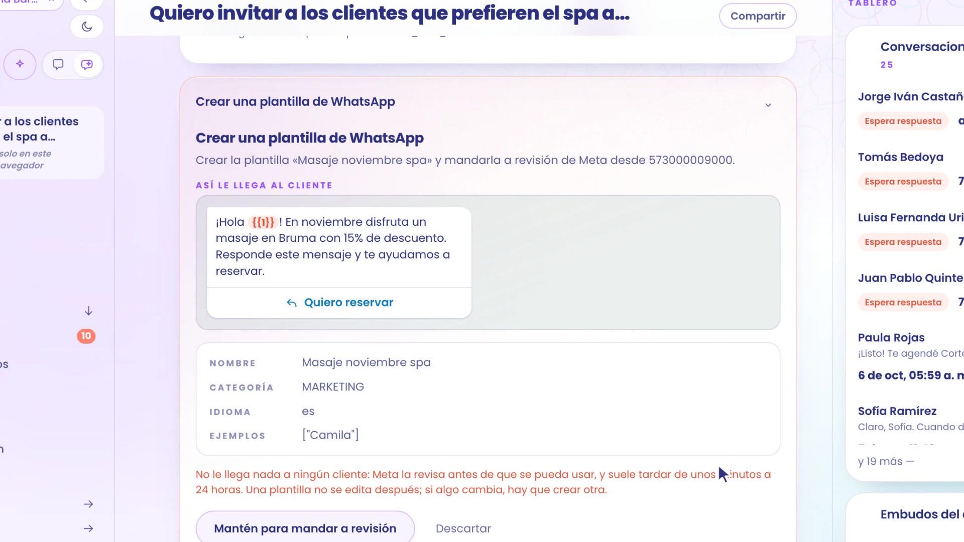
Task: Click the MARKETING category value
Action: click(x=333, y=387)
